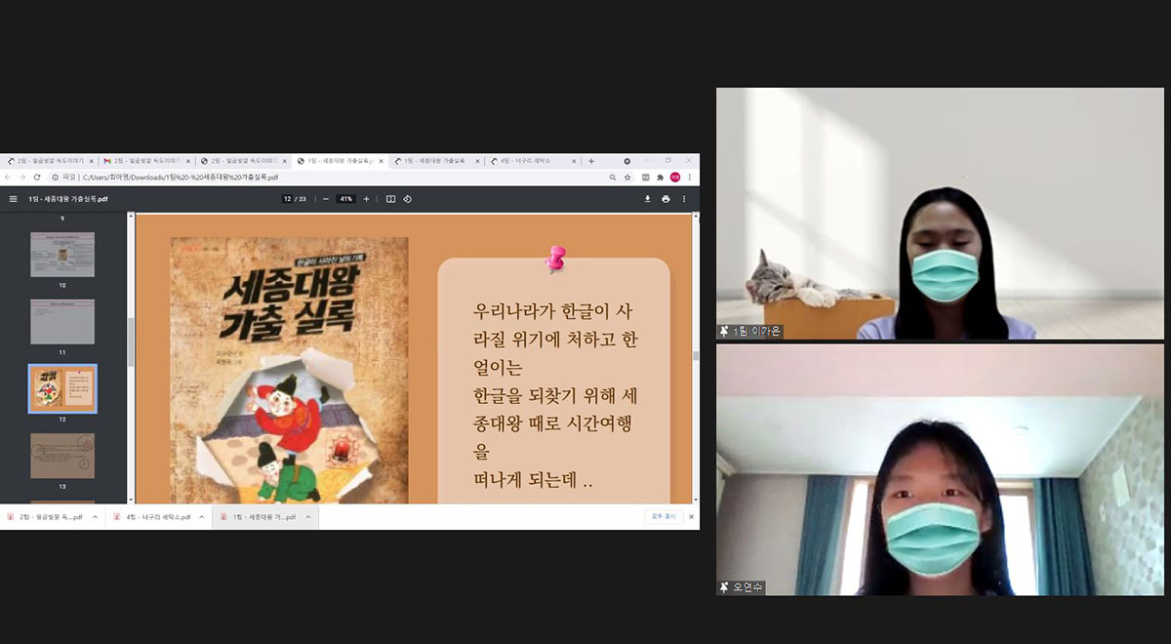Click the 1팀 - 세종대왕 가출실록.pdf title
Viewport: 1171px width, 644px height.
[x=68, y=199]
